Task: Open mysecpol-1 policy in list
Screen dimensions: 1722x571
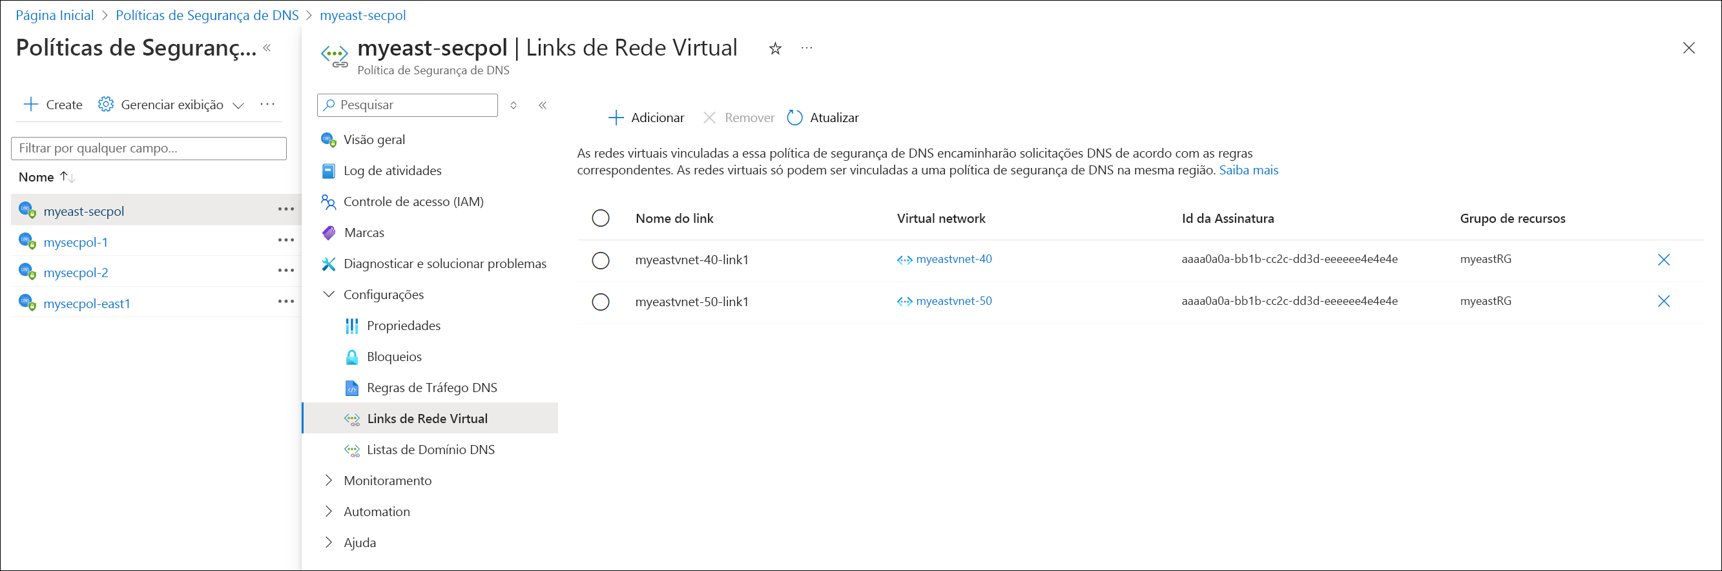Action: pyautogui.click(x=76, y=242)
